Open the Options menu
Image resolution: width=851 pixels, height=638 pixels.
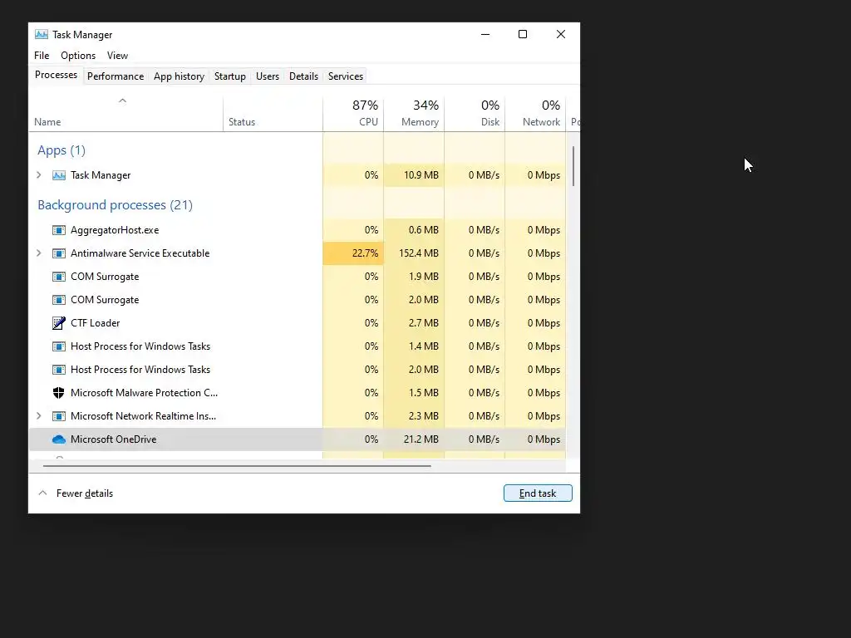pyautogui.click(x=78, y=56)
